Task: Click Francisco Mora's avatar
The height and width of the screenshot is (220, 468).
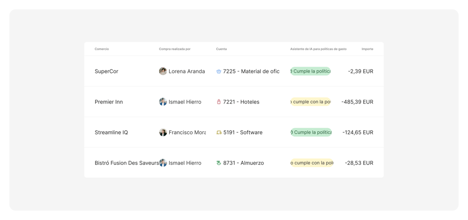Action: tap(163, 132)
